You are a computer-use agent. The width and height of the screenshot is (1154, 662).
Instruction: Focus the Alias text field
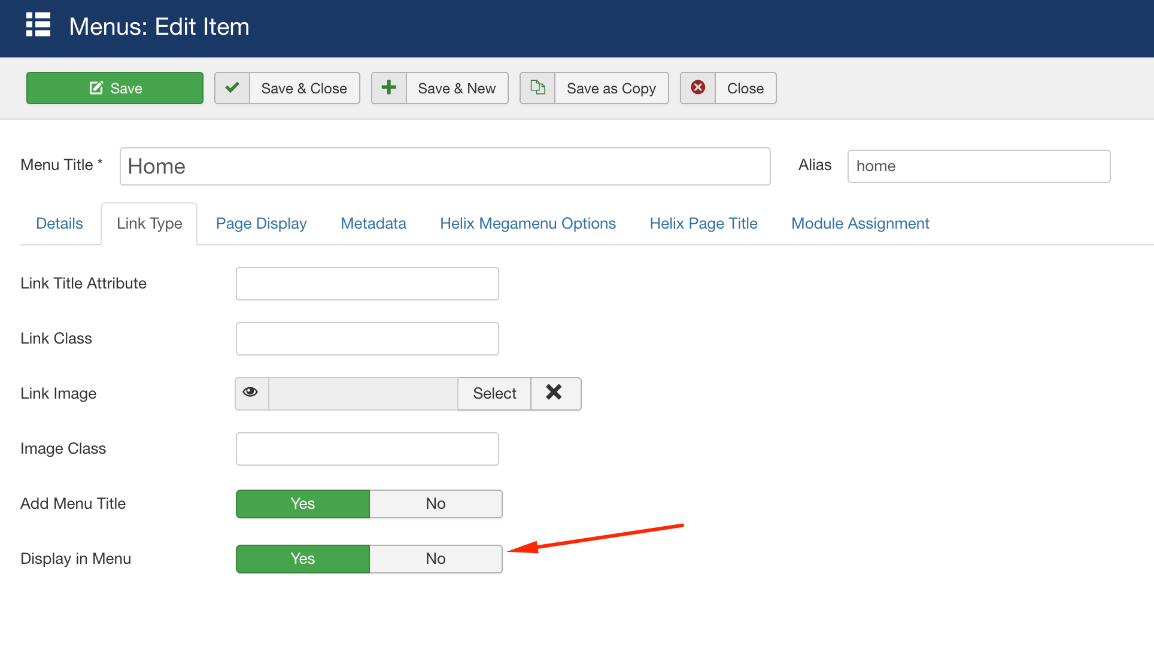coord(978,166)
